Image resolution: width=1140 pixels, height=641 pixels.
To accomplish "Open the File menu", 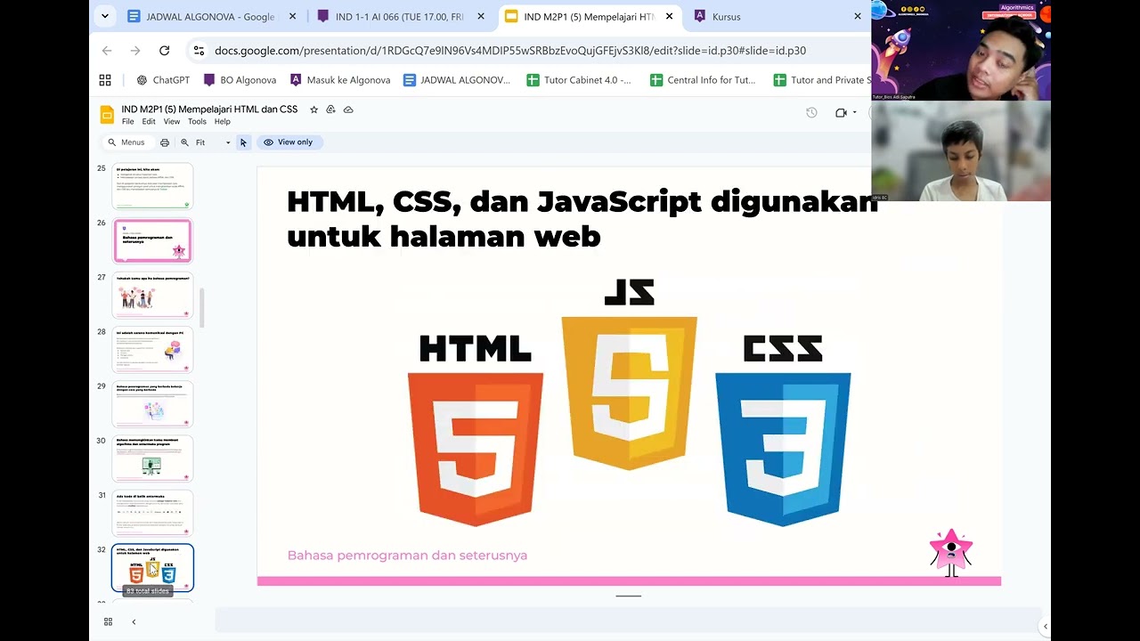I will 128,122.
